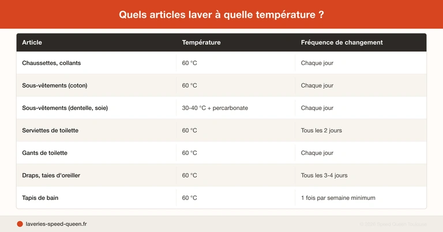Click the 30-40 °C + percarbonate temperature
The image size is (443, 232).
215,108
